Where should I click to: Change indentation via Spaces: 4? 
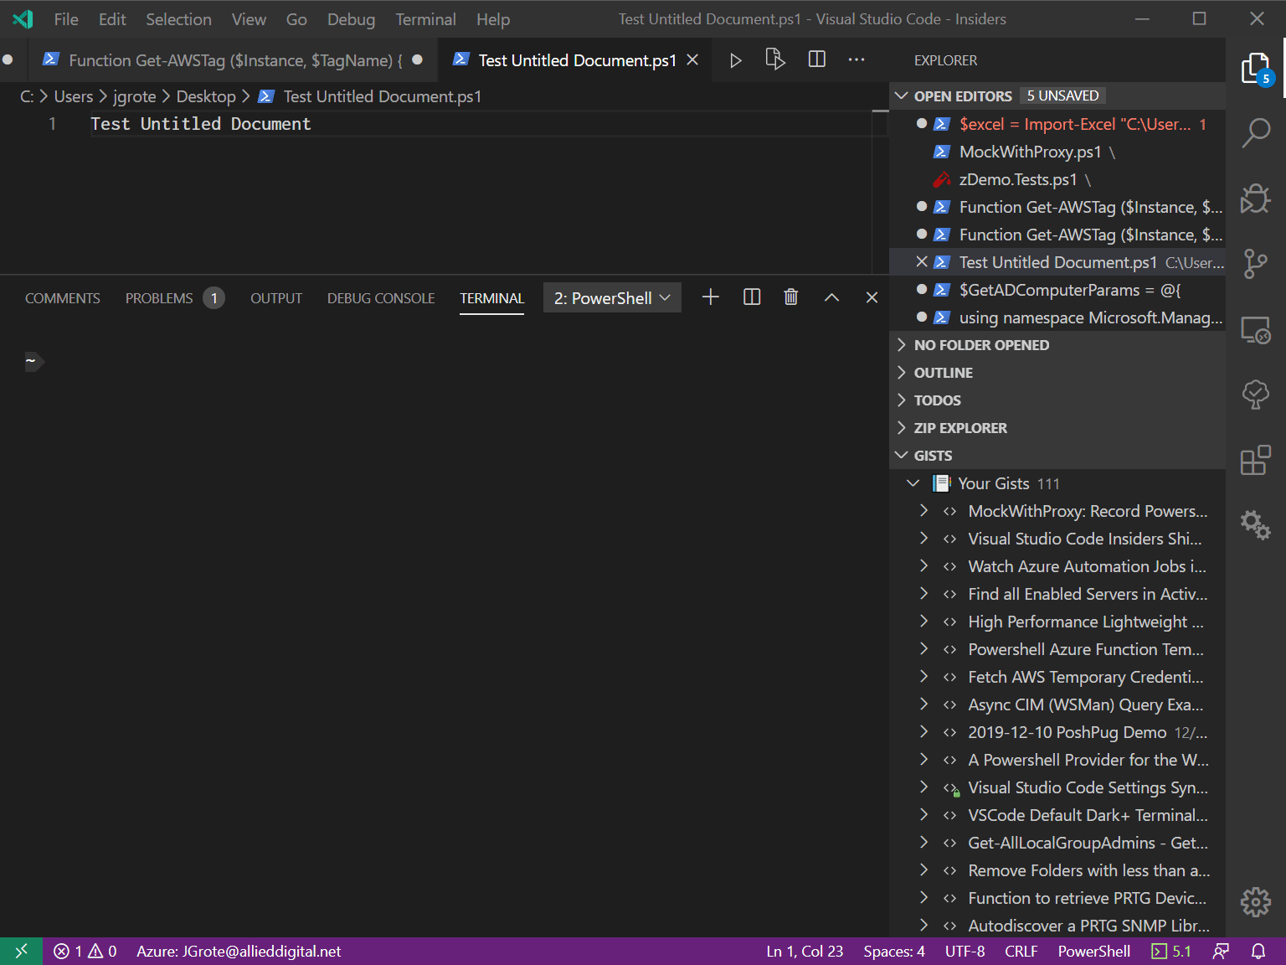click(894, 951)
